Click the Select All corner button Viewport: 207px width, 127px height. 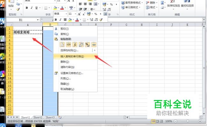point(10,25)
